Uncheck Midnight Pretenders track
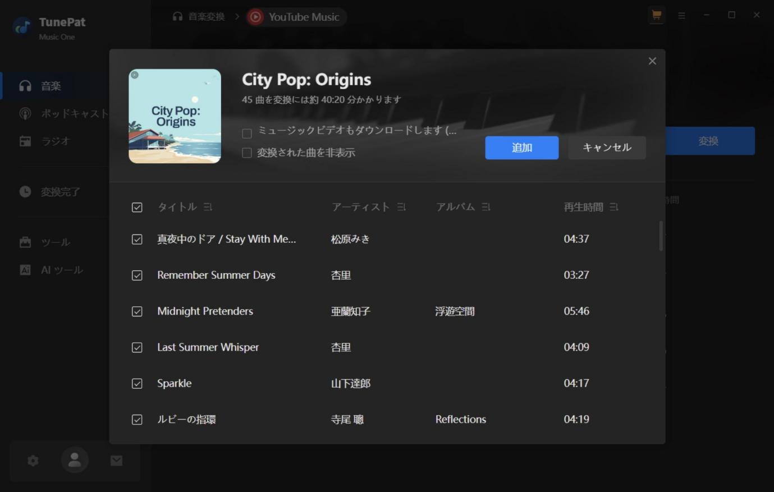The width and height of the screenshot is (774, 492). 137,311
